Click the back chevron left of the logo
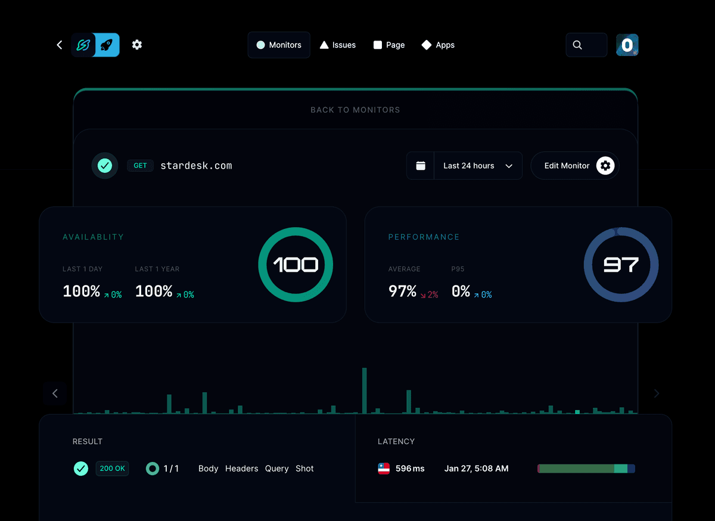The width and height of the screenshot is (715, 521). (59, 45)
